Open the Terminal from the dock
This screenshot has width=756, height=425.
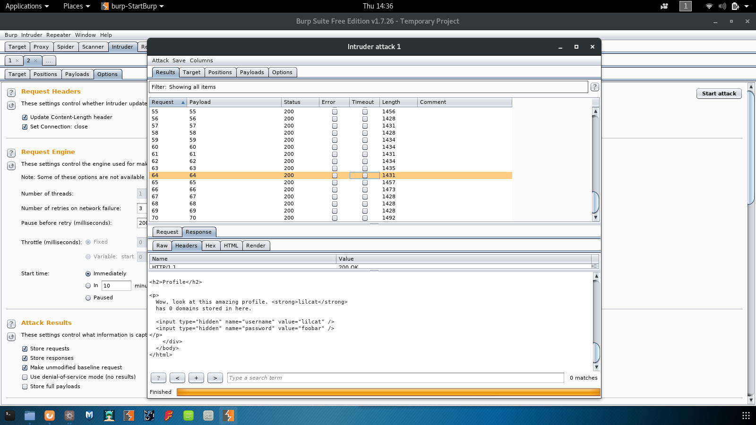(10, 416)
